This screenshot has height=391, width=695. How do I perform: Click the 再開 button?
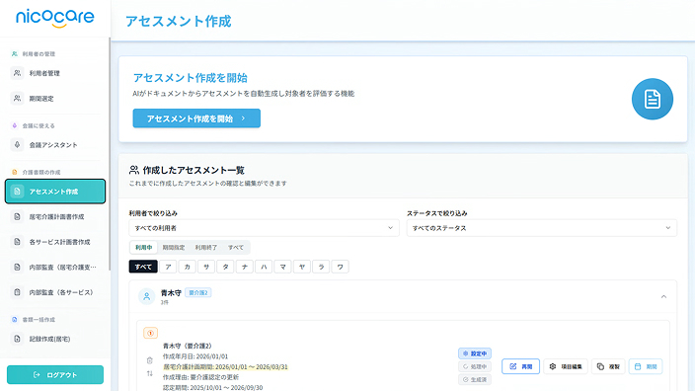coord(521,366)
